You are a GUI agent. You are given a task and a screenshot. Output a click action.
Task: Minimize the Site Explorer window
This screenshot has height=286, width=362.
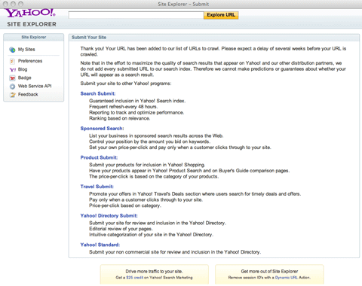[13, 4]
